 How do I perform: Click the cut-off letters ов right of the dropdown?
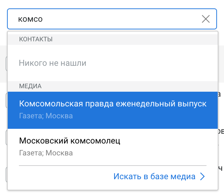pyautogui.click(x=221, y=131)
